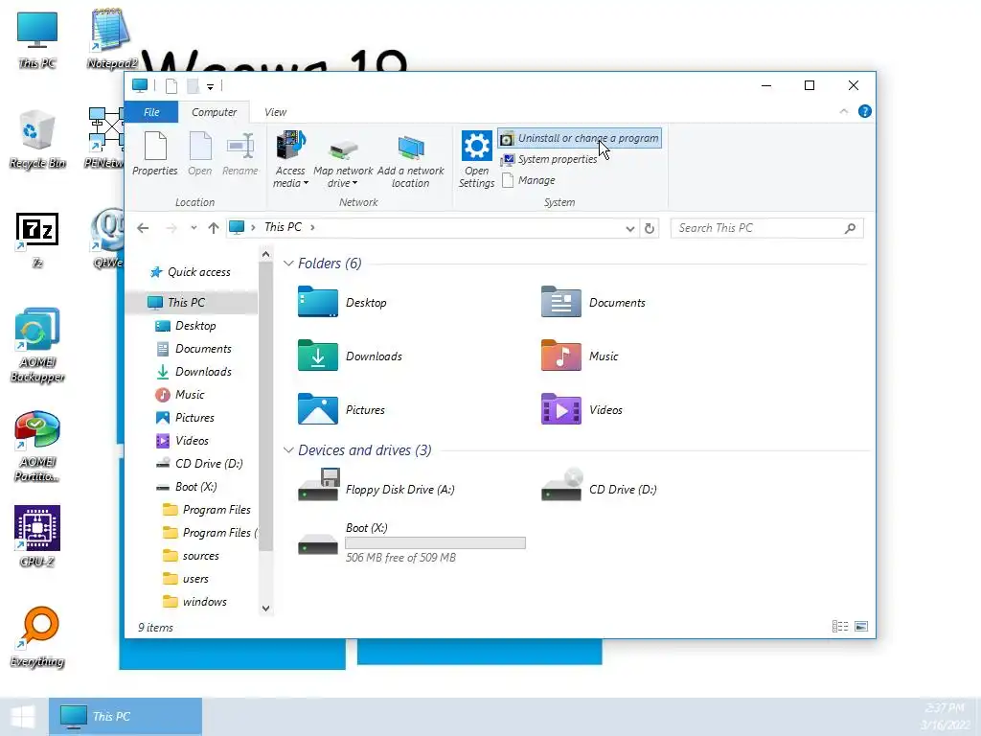Viewport: 981px width, 736px height.
Task: Click Boot (X:) free space bar
Action: coord(436,542)
